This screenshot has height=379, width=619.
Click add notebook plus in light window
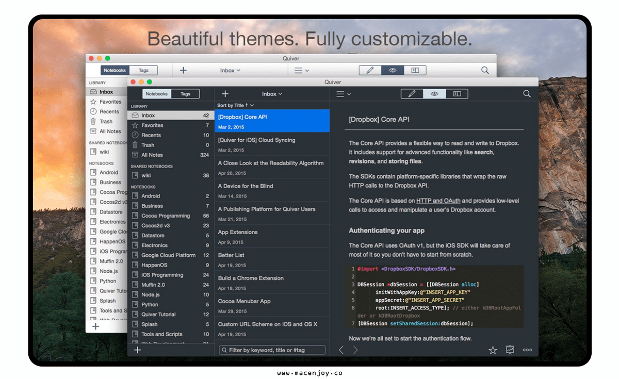(95, 326)
